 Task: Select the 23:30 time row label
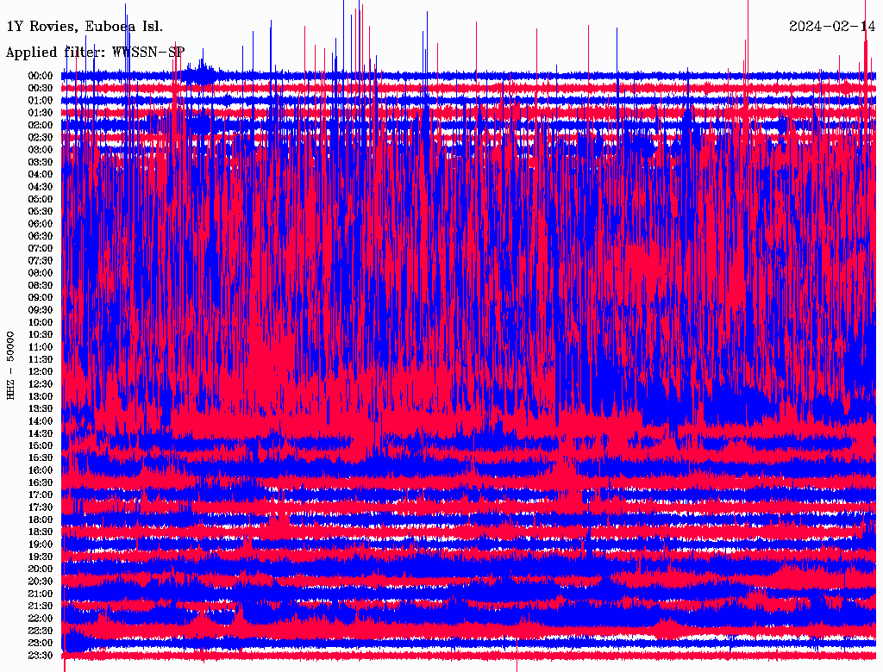pos(41,656)
